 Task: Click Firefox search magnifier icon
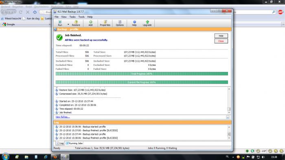point(274,12)
